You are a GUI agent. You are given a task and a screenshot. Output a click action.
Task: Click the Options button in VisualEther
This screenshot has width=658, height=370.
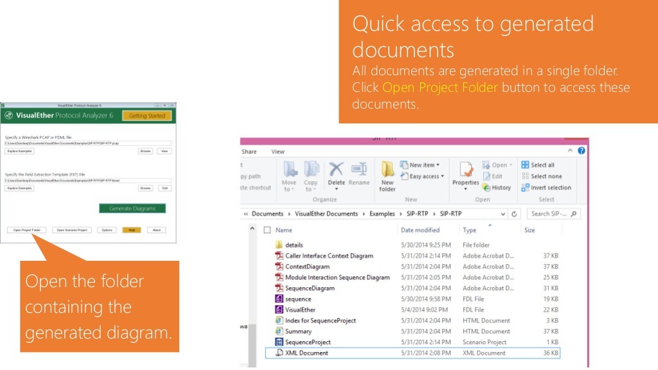(107, 230)
